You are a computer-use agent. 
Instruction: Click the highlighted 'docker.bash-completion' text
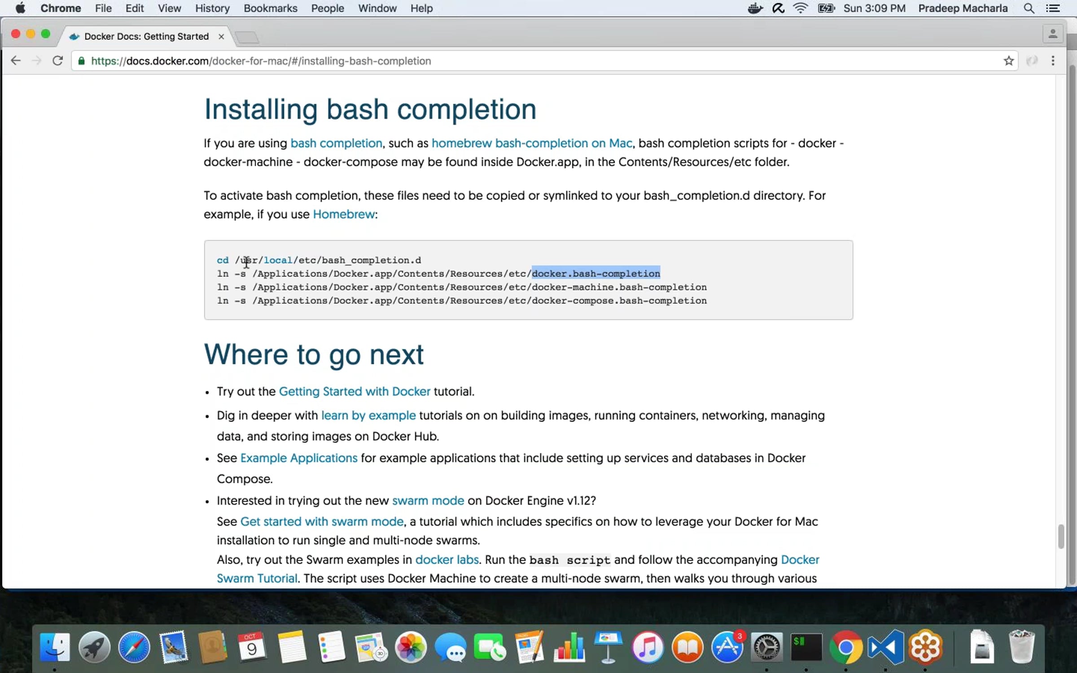tap(596, 274)
